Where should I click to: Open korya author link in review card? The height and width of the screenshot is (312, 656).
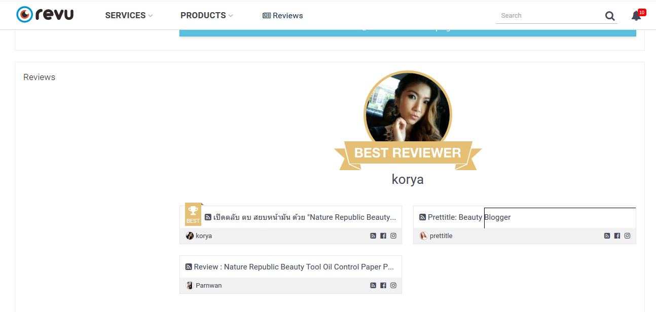coord(204,236)
